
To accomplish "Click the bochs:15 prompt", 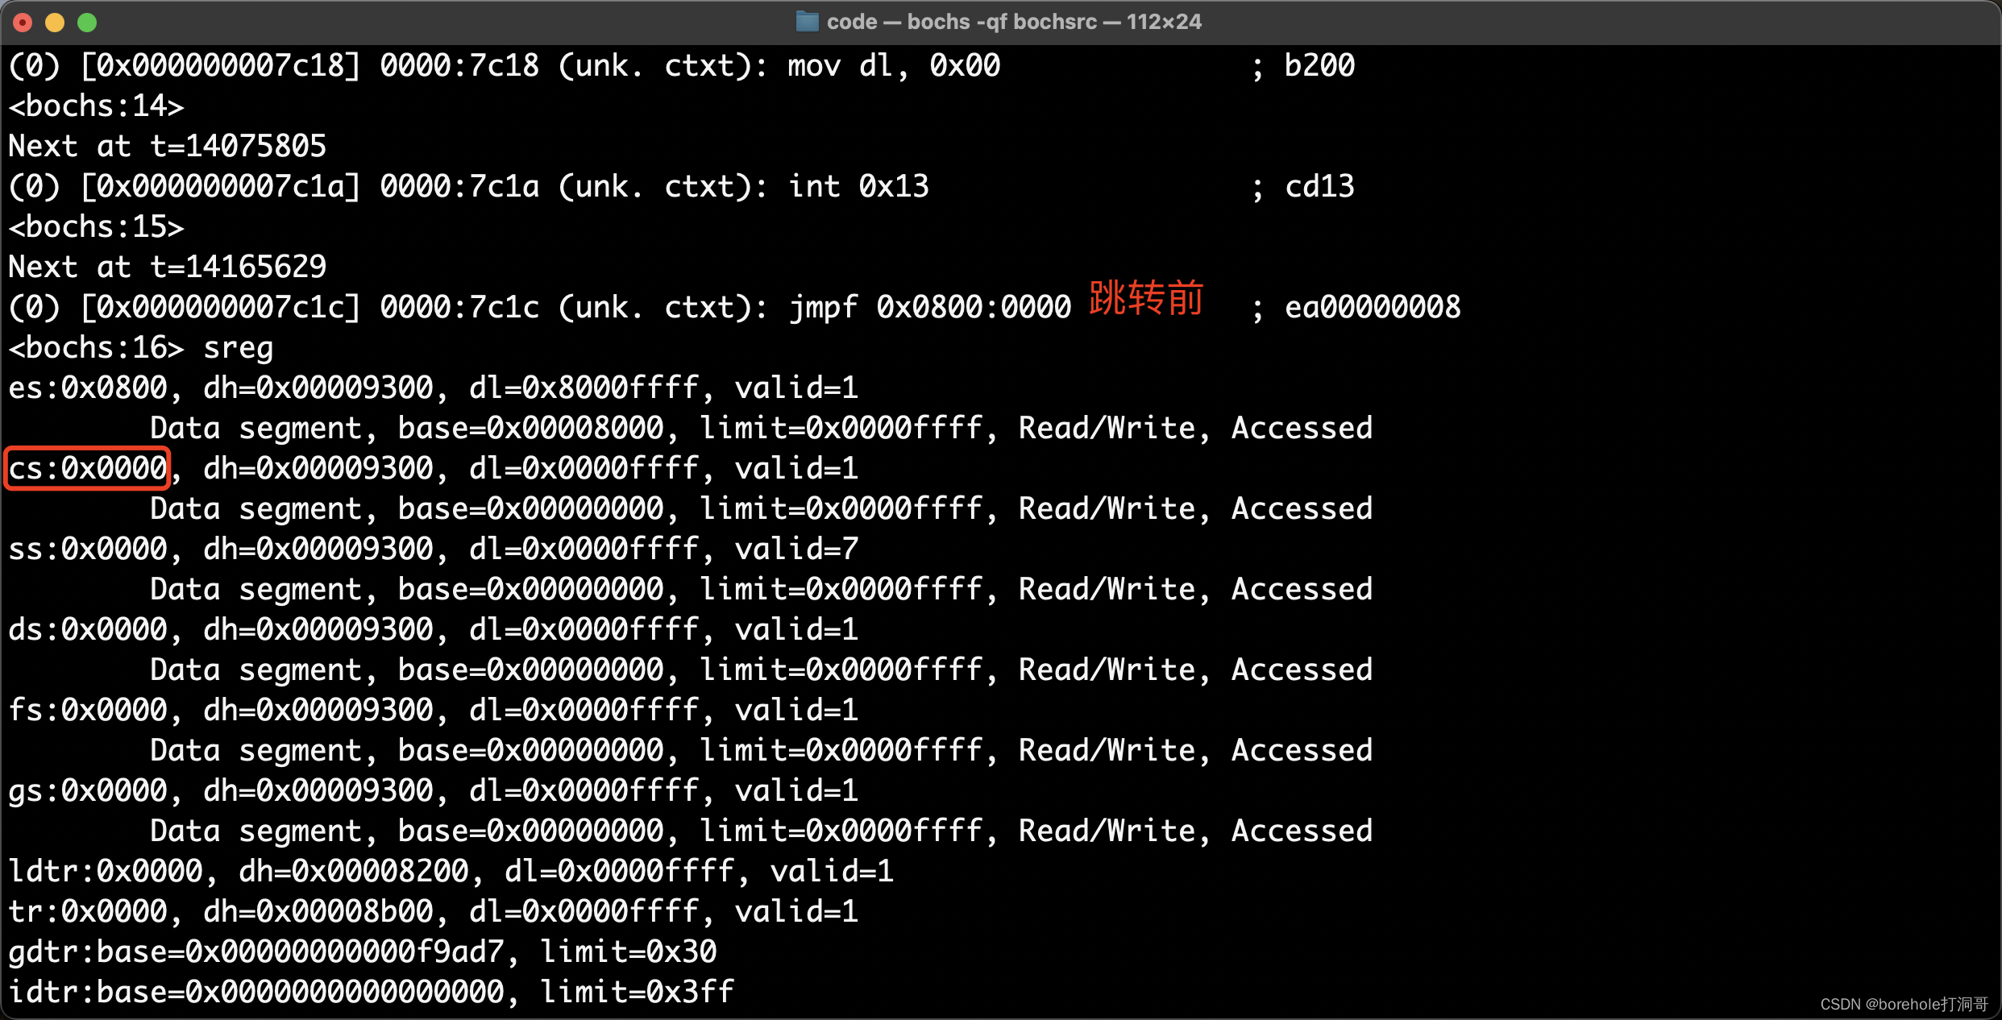I will (x=96, y=227).
